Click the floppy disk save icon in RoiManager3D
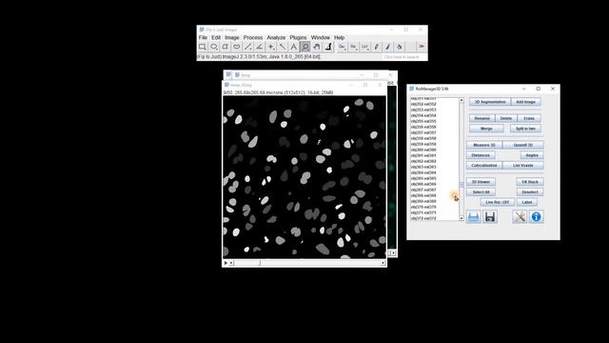 pyautogui.click(x=490, y=216)
